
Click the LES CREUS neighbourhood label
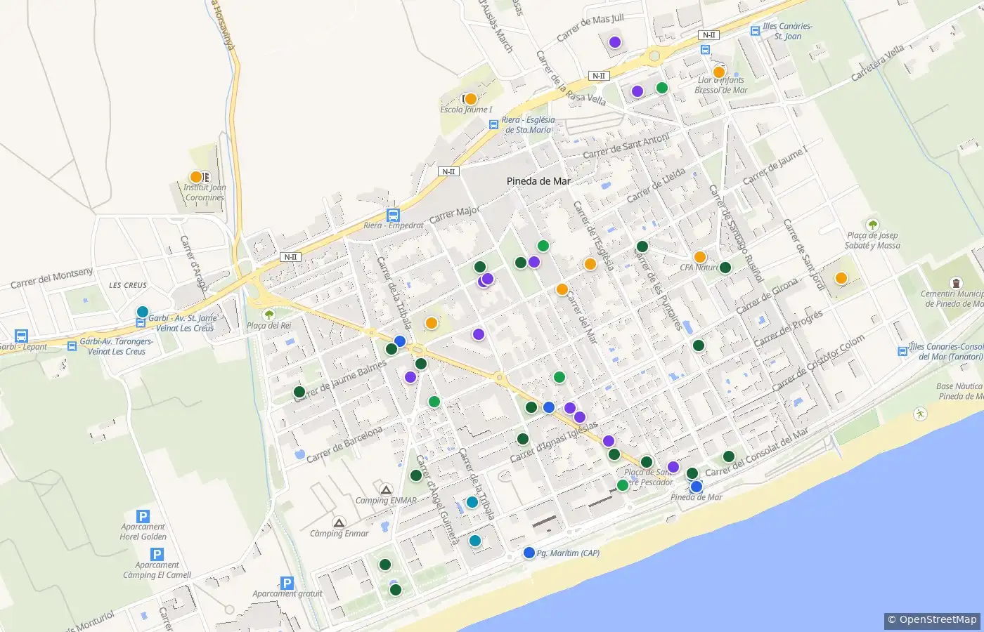click(128, 286)
